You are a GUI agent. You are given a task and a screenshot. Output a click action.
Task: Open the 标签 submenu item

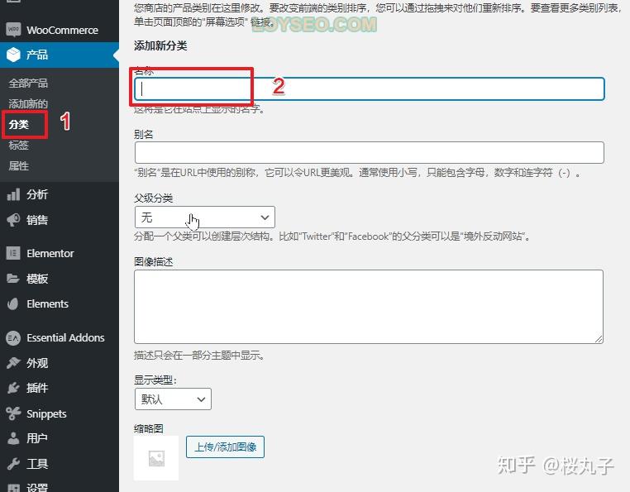click(19, 145)
